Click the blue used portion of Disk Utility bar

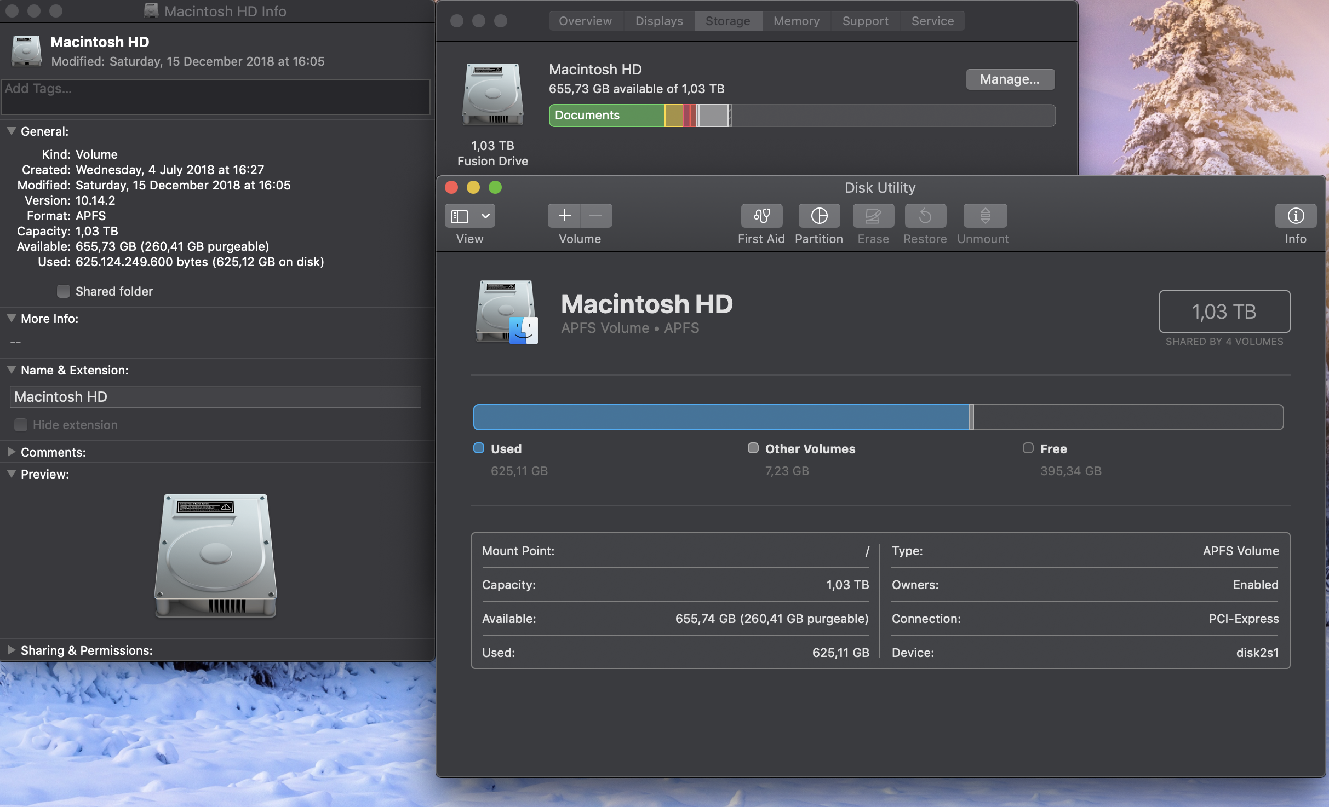(721, 417)
